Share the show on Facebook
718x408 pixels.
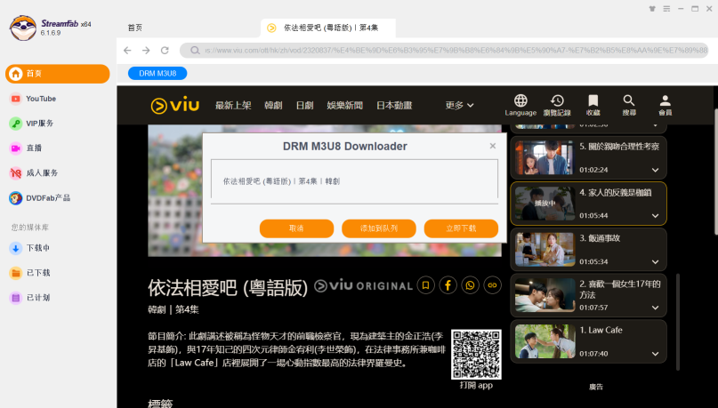pyautogui.click(x=448, y=285)
